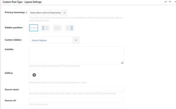Click the CPT Source shortcode subtitle hint
The height and width of the screenshot is (109, 176).
click(x=54, y=66)
